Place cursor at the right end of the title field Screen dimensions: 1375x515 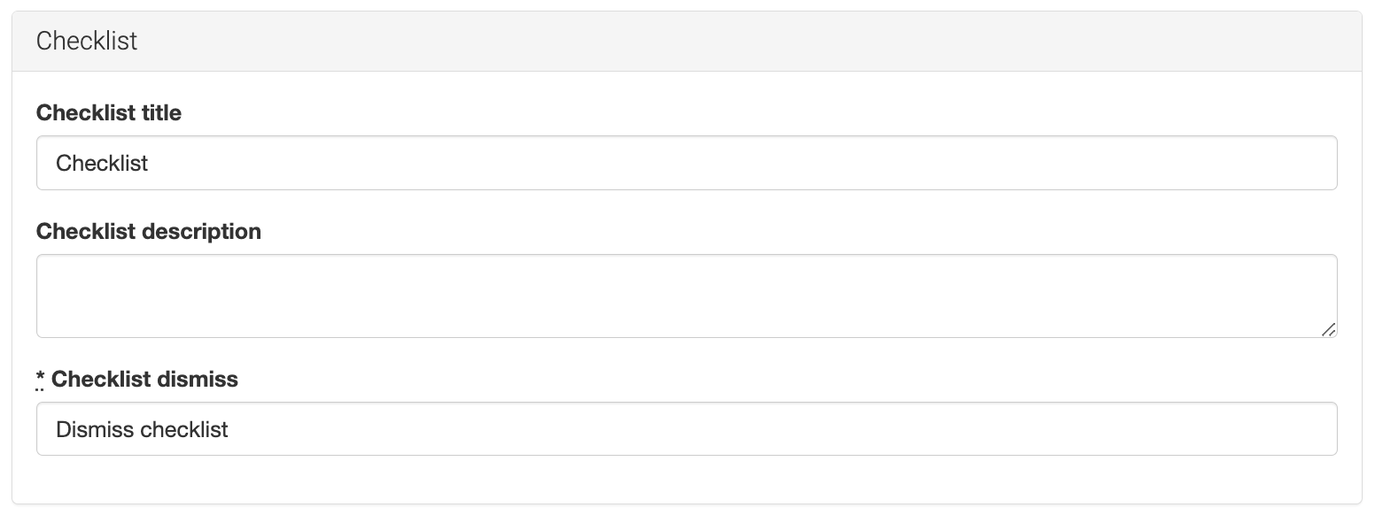[1311, 163]
